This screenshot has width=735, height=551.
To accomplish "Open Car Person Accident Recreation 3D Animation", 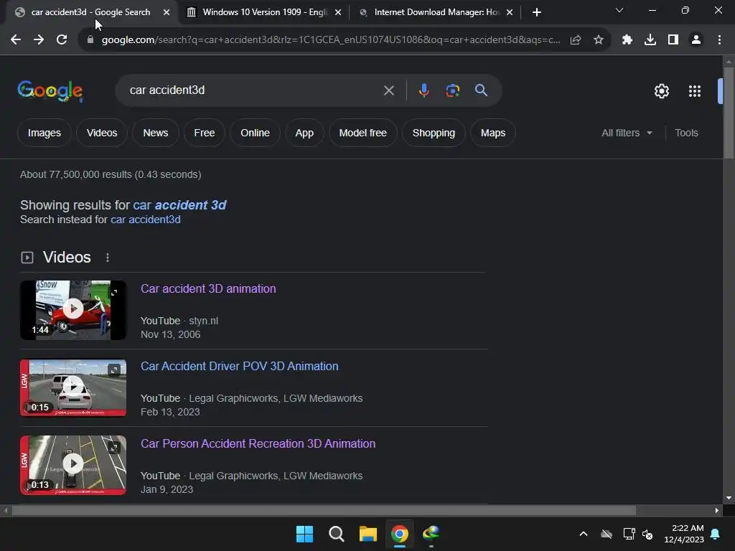I will pyautogui.click(x=258, y=443).
